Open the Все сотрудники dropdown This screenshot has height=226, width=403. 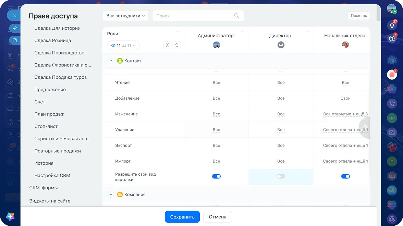pyautogui.click(x=125, y=16)
